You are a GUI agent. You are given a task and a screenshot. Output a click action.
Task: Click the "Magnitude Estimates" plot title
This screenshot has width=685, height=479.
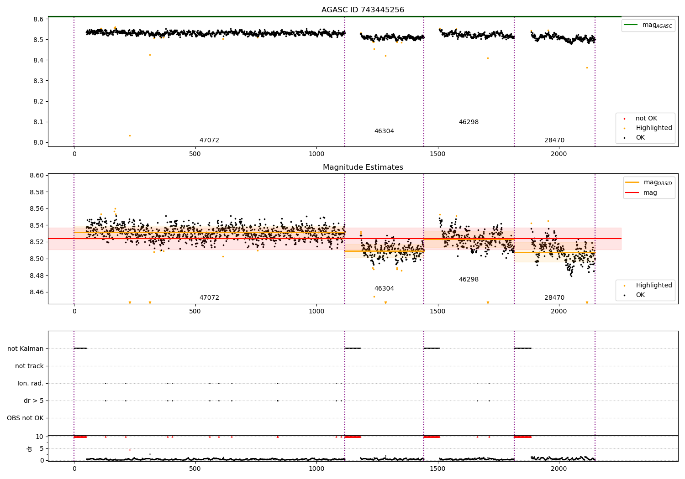[363, 167]
